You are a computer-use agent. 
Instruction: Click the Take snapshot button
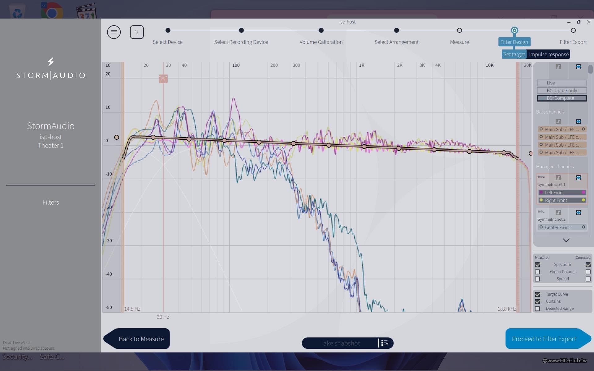tap(340, 343)
